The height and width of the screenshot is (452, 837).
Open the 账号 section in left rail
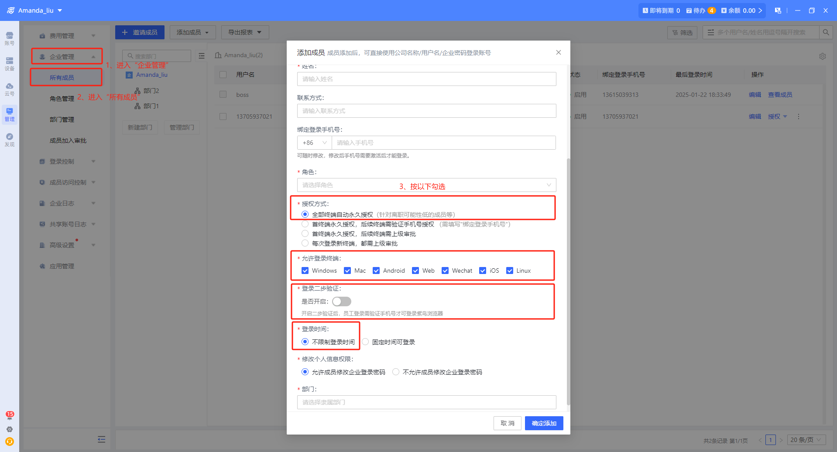coord(10,38)
